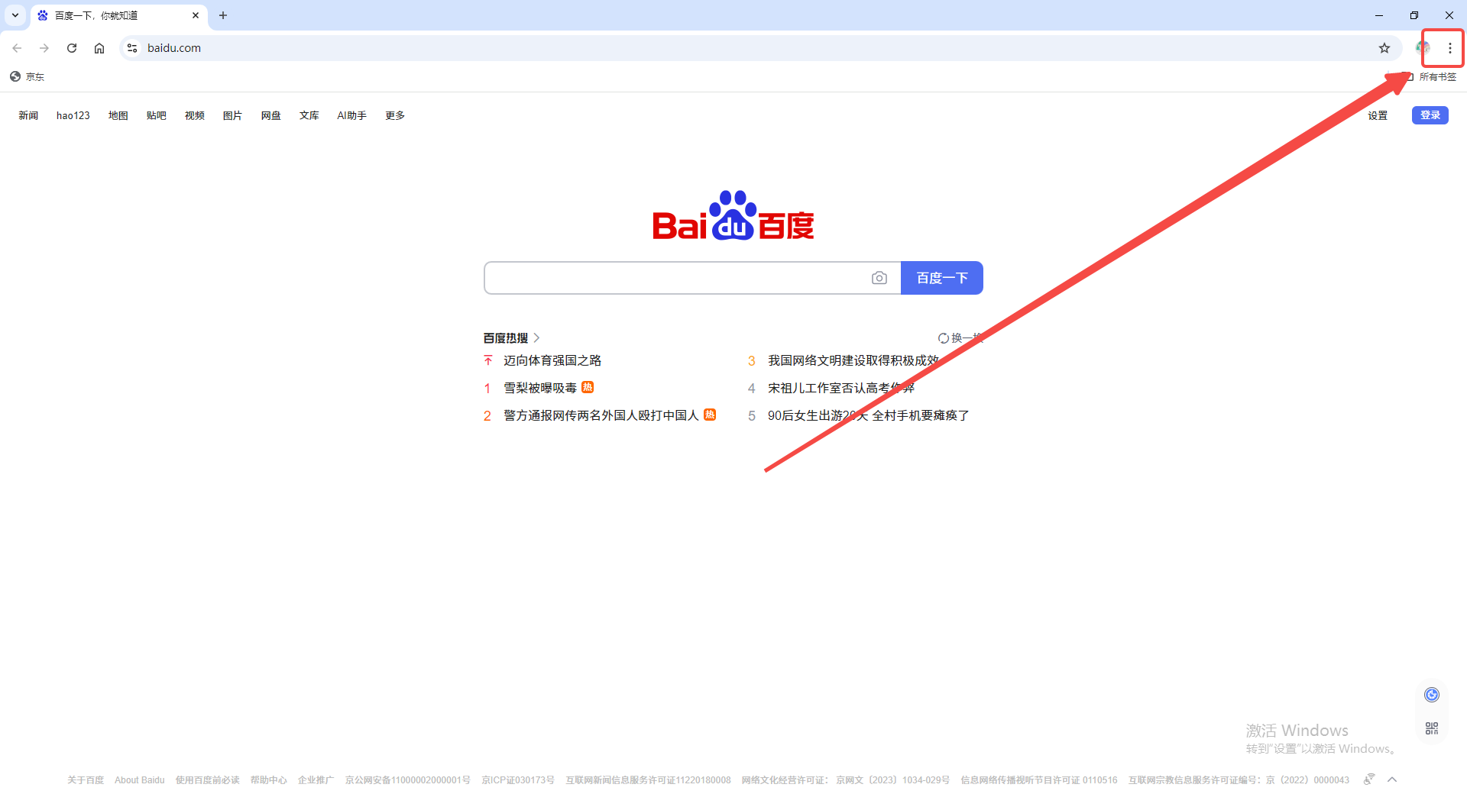Click the Chrome profile avatar icon

pyautogui.click(x=1423, y=48)
